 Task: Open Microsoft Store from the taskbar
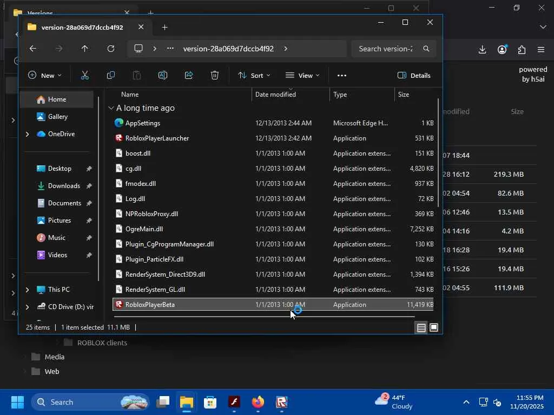pyautogui.click(x=210, y=402)
